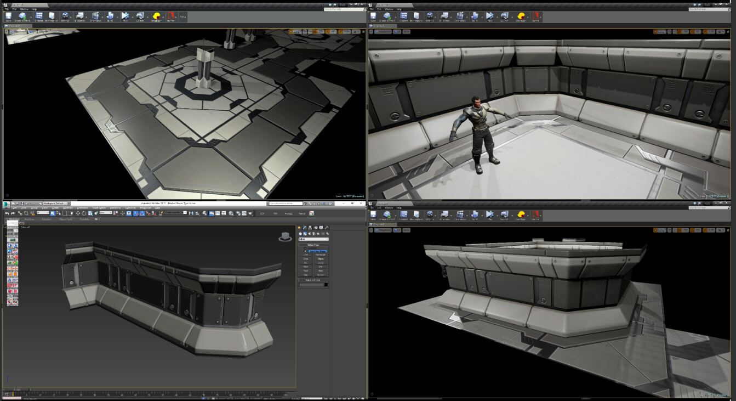Open Marketplace in the top-left Unreal window toolbar
This screenshot has width=736, height=401.
point(52,17)
